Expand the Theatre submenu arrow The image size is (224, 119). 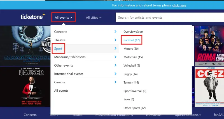(x=115, y=40)
